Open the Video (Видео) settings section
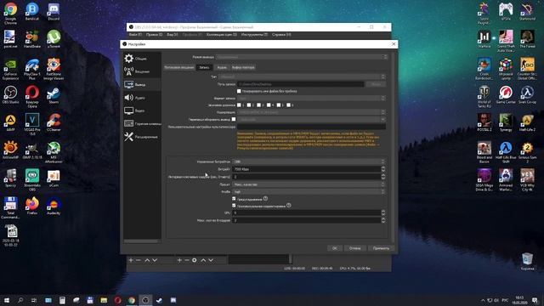This screenshot has width=544, height=306. coord(142,110)
